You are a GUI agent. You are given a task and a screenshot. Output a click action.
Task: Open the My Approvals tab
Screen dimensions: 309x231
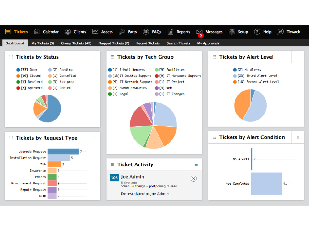tap(208, 43)
